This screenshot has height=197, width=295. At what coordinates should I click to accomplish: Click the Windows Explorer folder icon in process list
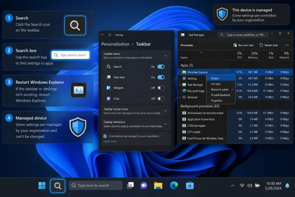coord(184,72)
